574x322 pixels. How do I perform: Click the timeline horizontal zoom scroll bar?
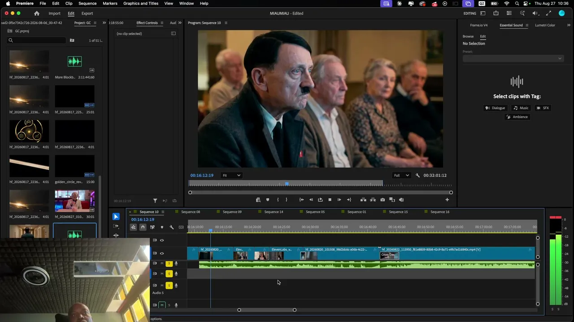[267, 310]
